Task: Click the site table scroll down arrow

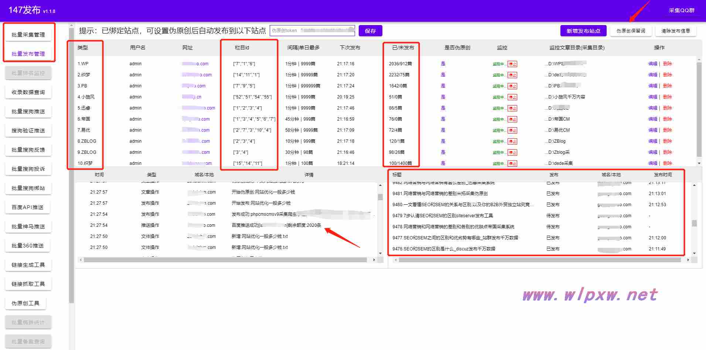Action: pos(699,163)
